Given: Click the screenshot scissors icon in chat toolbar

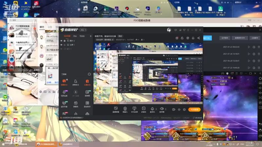Looking at the screenshot, I should 49,92.
